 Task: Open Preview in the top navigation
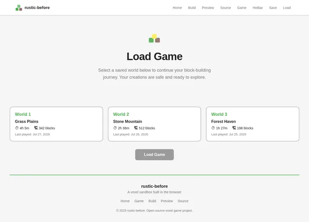(x=208, y=8)
